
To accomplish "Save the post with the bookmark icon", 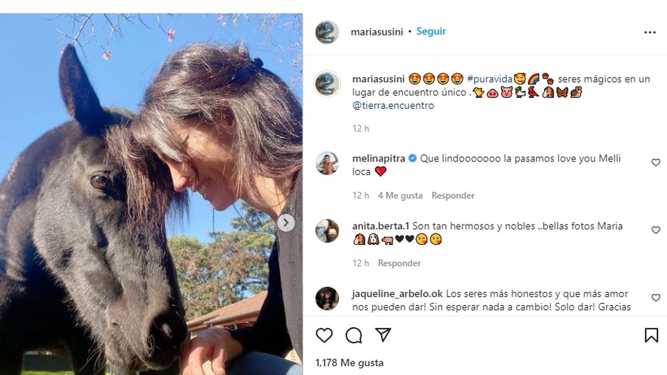I will (651, 335).
